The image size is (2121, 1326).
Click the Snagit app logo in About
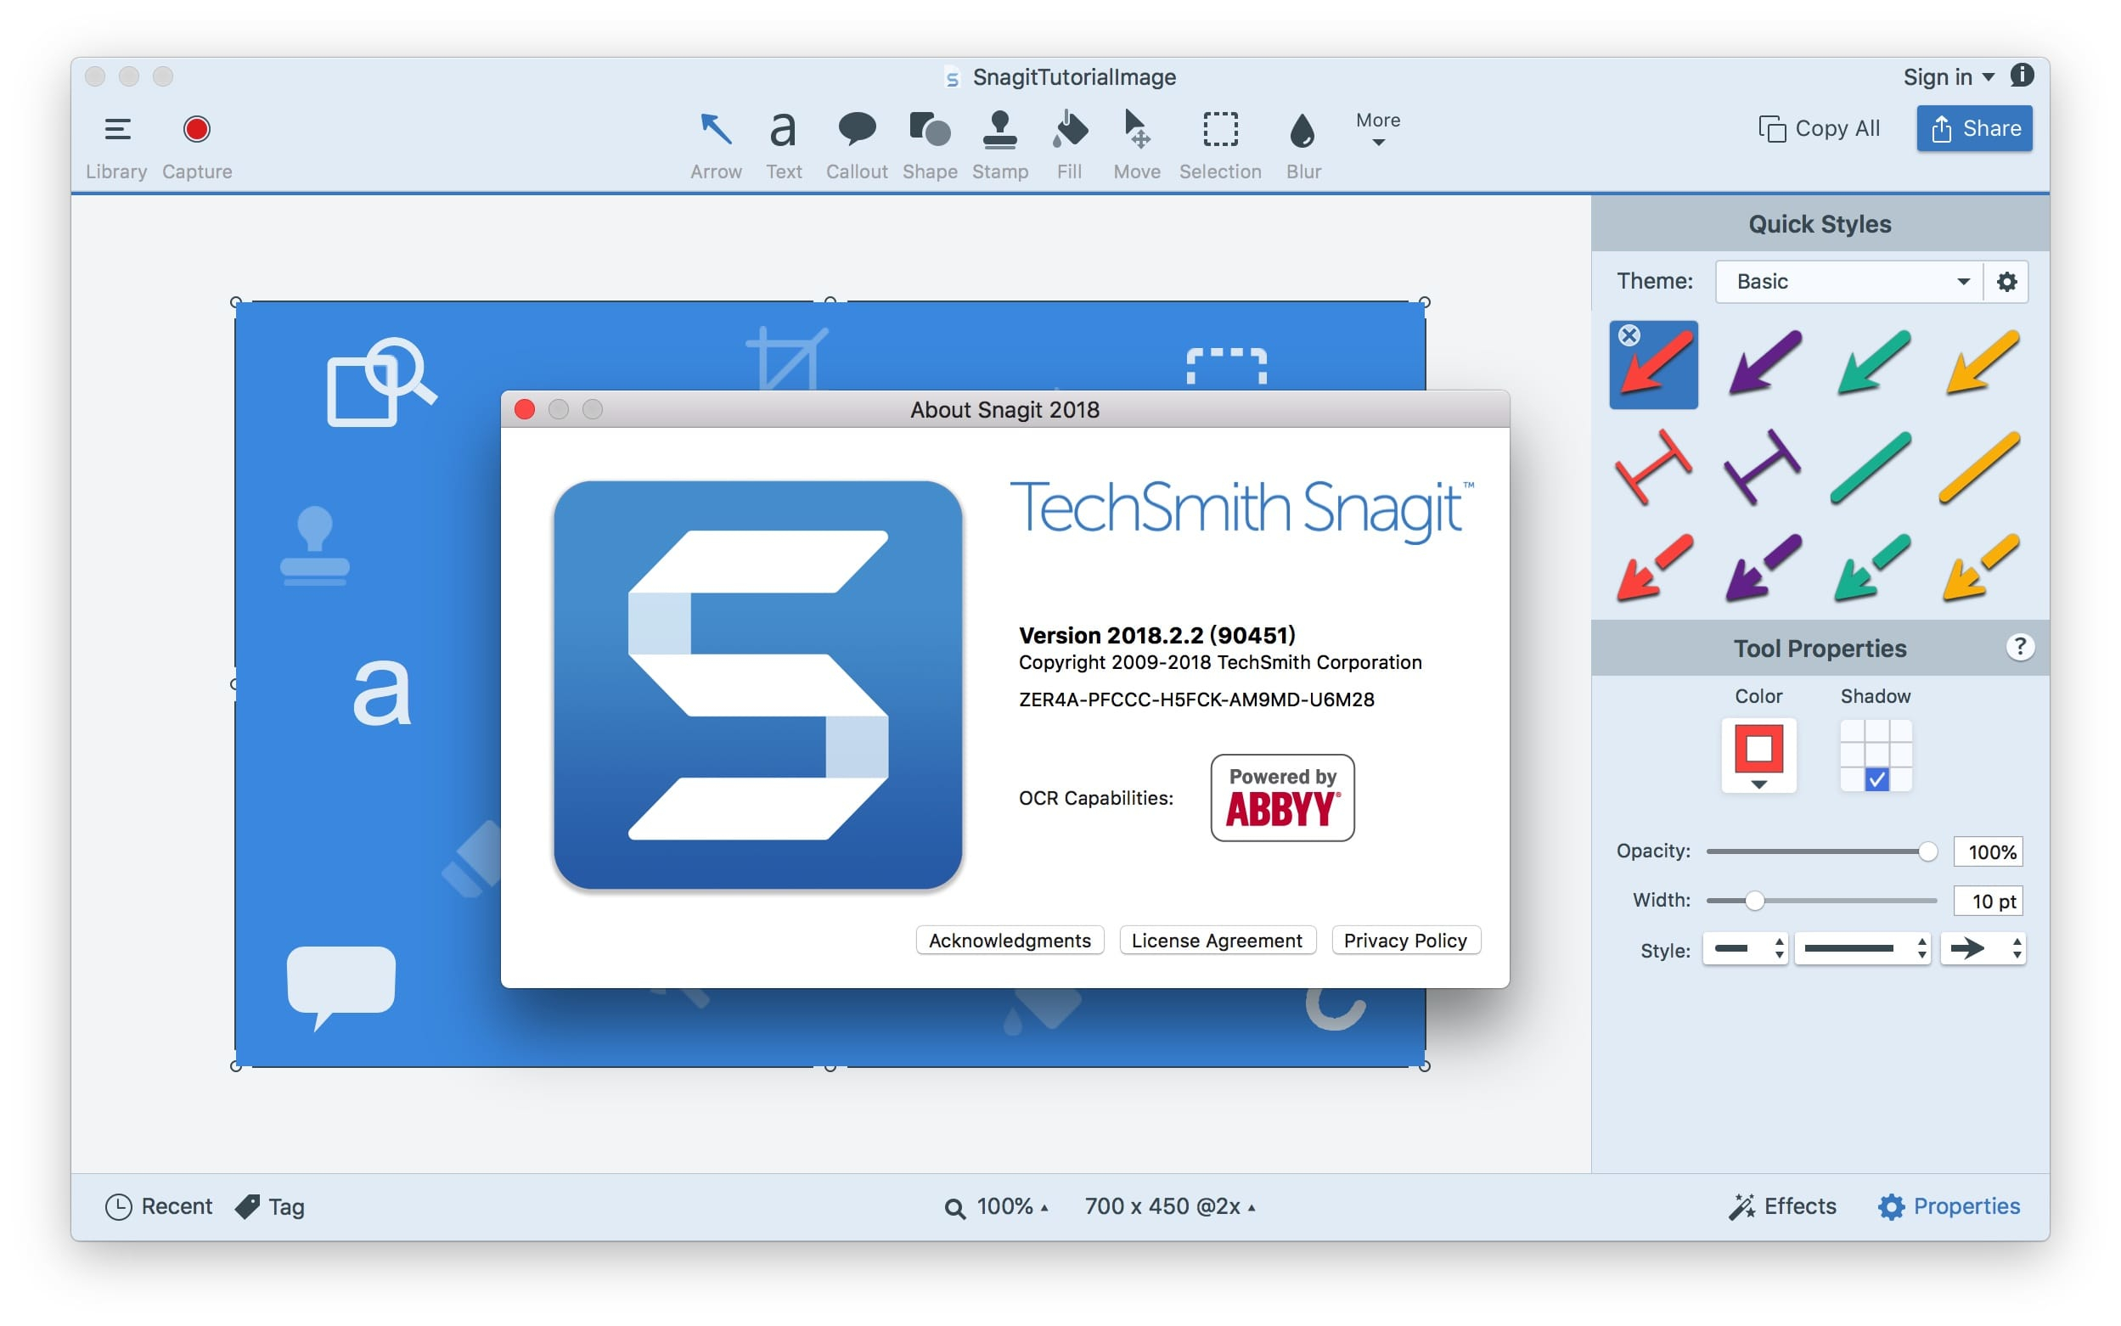click(758, 685)
